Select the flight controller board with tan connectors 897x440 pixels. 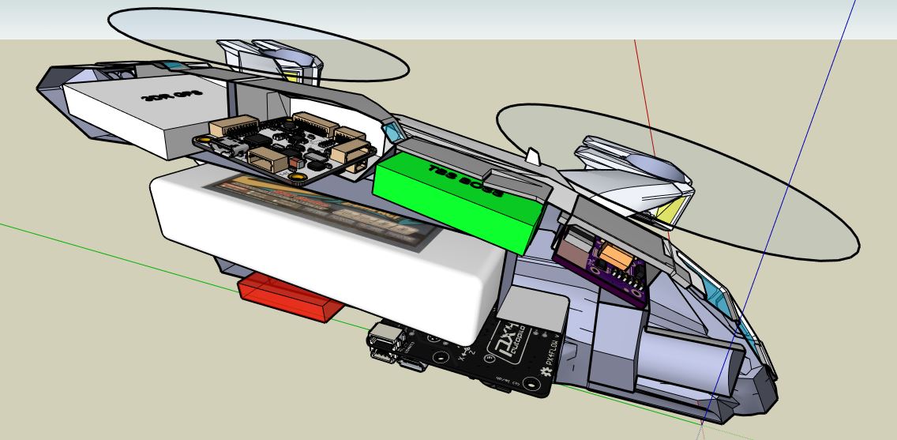(x=286, y=149)
